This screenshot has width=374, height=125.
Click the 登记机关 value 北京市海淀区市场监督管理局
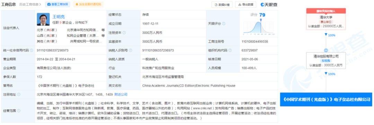pyautogui.click(x=163, y=77)
